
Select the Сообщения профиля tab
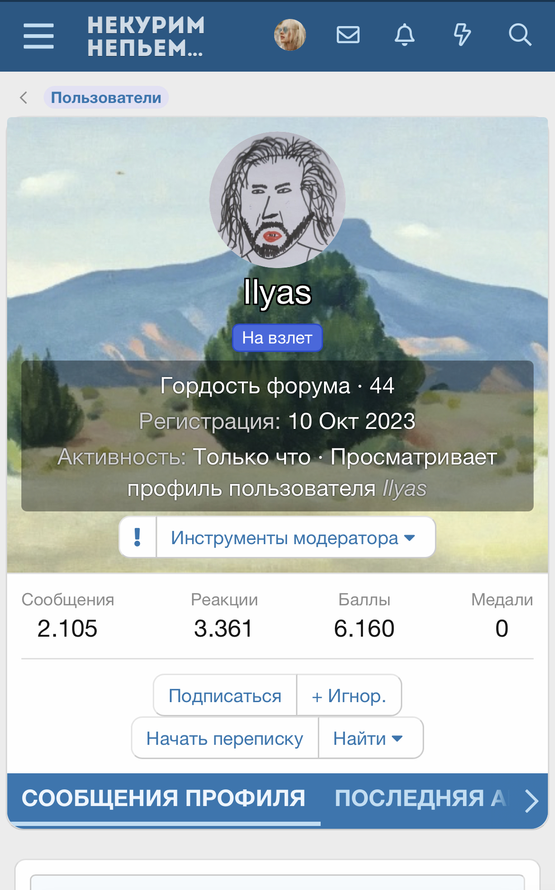(164, 798)
